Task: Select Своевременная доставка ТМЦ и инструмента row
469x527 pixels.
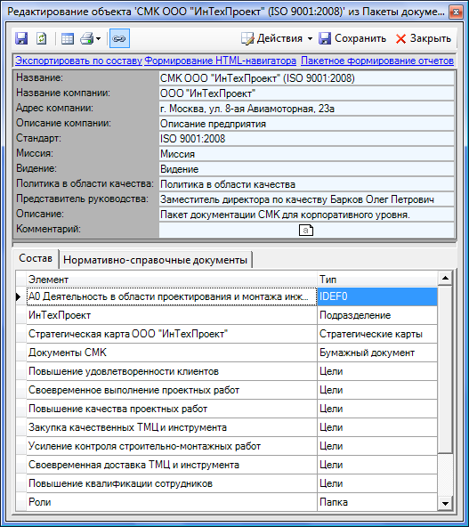Action: [172, 465]
